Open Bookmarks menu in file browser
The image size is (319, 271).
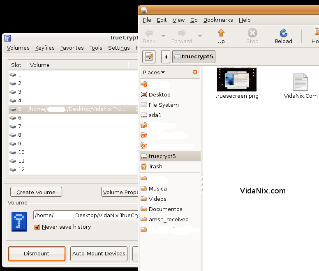pyautogui.click(x=218, y=20)
